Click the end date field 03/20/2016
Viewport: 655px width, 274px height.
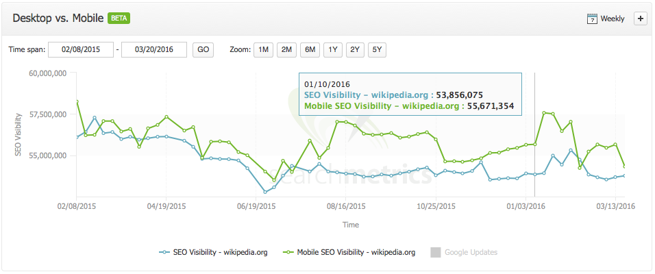(x=154, y=49)
